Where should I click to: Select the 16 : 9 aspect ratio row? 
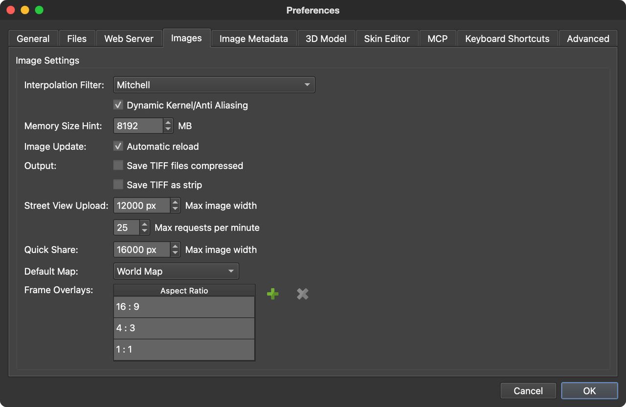click(x=184, y=307)
